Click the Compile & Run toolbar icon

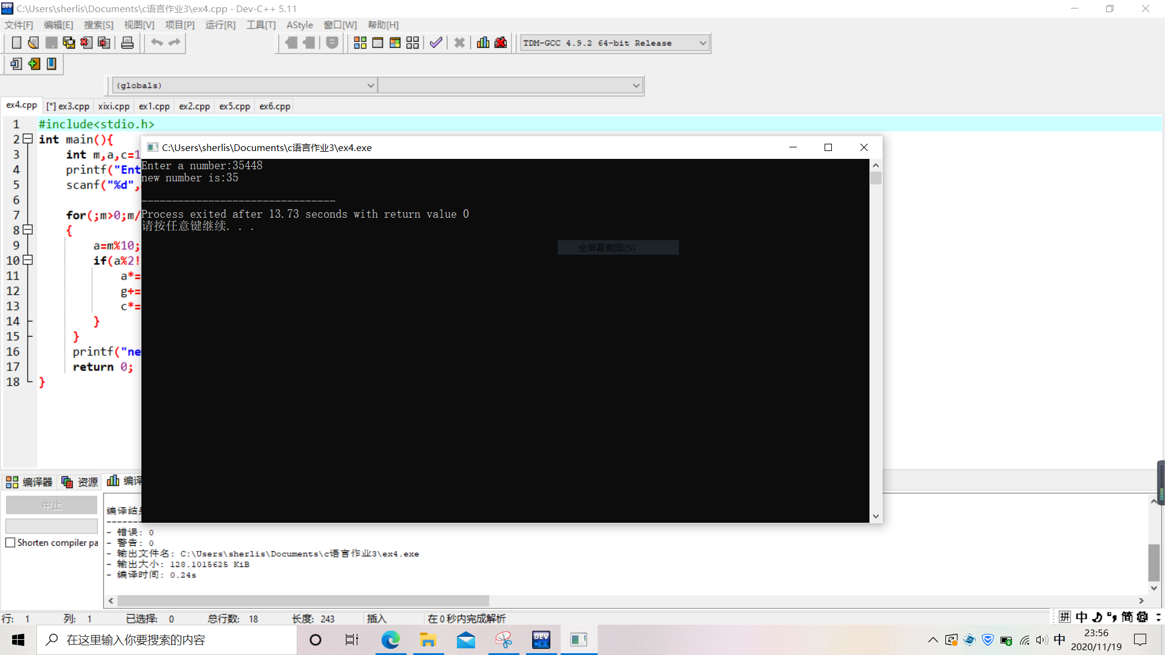(395, 42)
